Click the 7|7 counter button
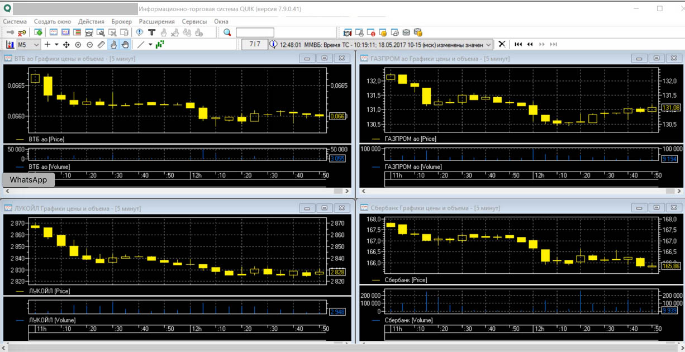Image resolution: width=685 pixels, height=352 pixels. tap(255, 44)
